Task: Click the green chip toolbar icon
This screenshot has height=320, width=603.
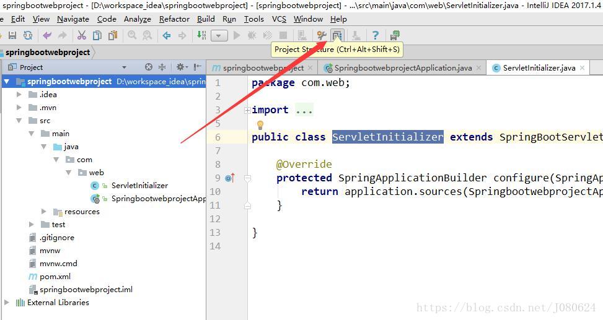Action: pos(395,35)
